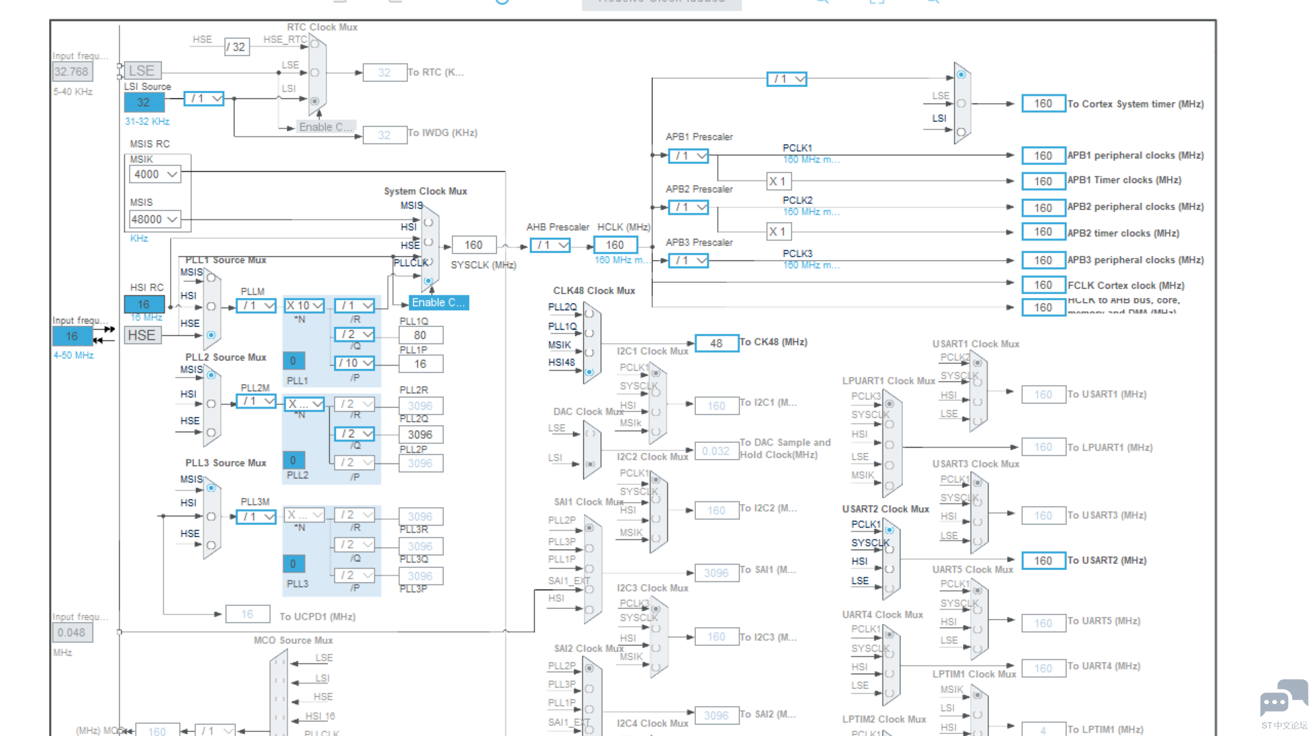
Task: Select HSE input in the PLL1 Source Mux
Action: [211, 335]
